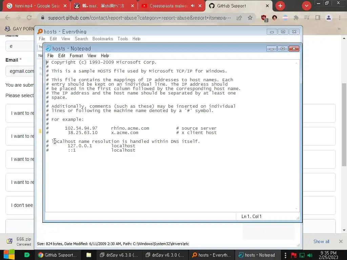Open the media control playlist icon
This screenshot has height=260, width=347.
tap(307, 18)
